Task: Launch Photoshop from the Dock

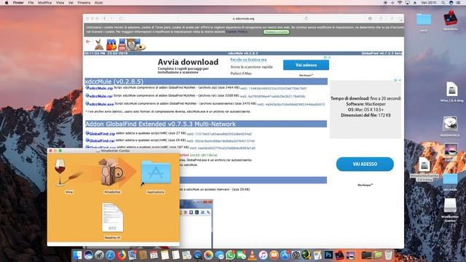Action: [328, 255]
